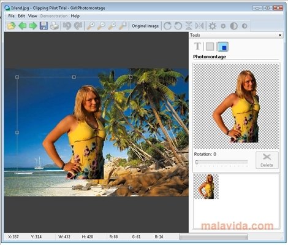Delete the selected photomontage object
Viewport: 288px width, 245px height.
[x=267, y=160]
